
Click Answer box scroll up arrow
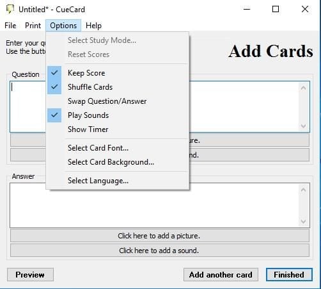pos(303,190)
